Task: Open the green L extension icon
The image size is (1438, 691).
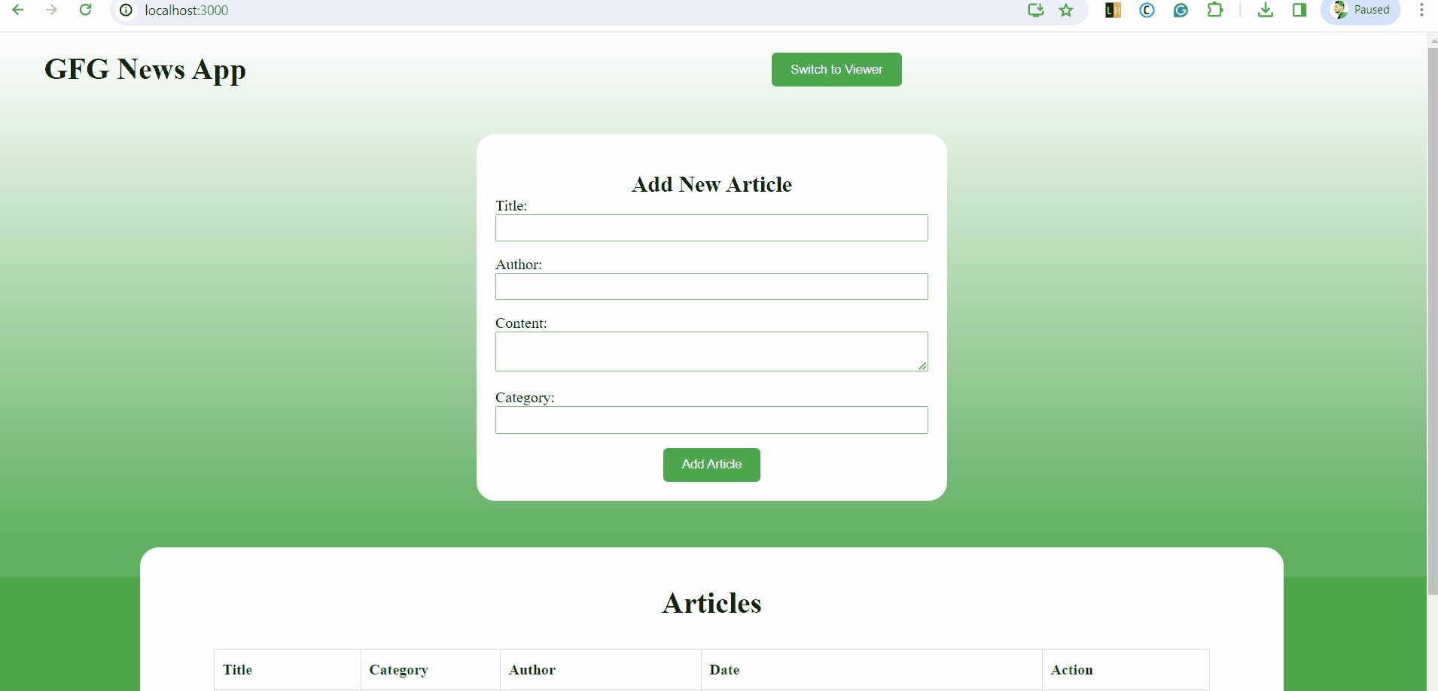Action: (x=1113, y=10)
